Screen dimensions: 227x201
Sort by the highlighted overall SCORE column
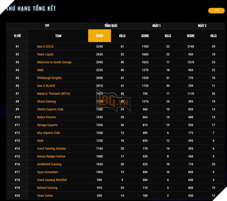click(99, 36)
